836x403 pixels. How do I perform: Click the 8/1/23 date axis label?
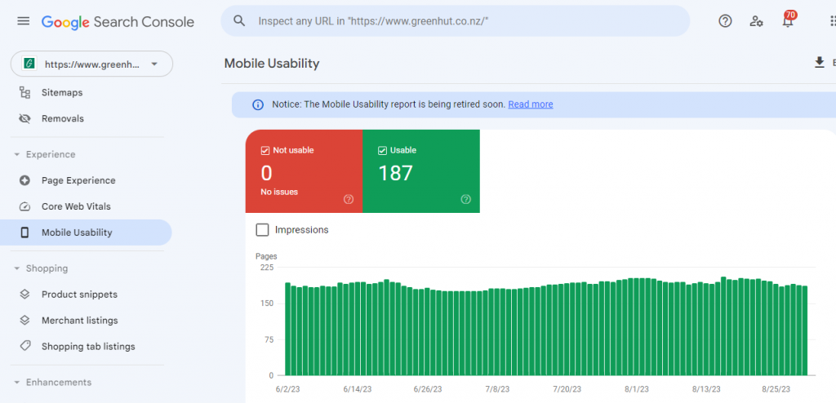tap(637, 389)
